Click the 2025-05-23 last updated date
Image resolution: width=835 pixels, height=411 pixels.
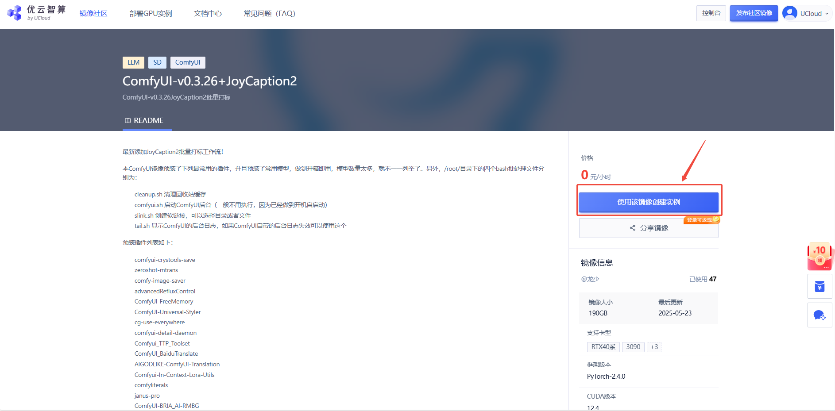[675, 313]
